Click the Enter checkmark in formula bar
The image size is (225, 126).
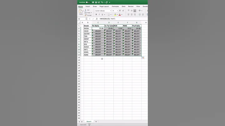tap(93, 19)
